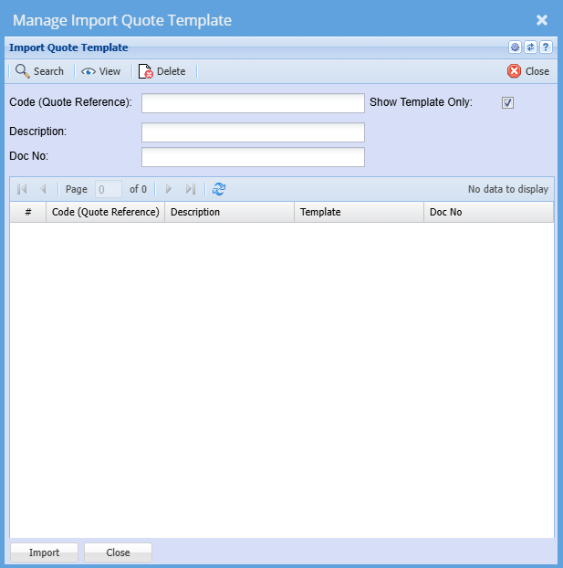The height and width of the screenshot is (568, 563).
Task: Open the panel settings gear icon
Action: pos(515,47)
